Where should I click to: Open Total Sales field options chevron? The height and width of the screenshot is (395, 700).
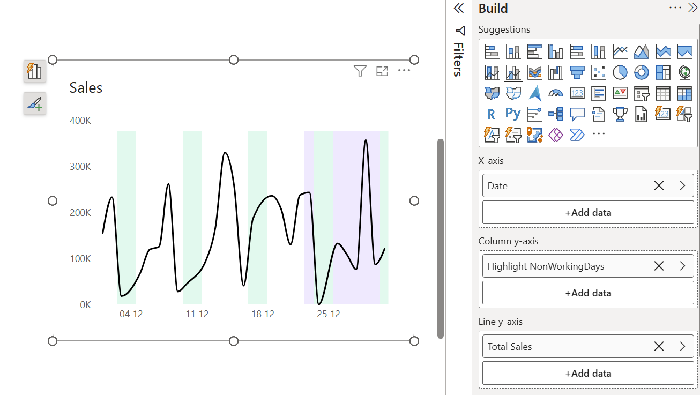tap(682, 346)
